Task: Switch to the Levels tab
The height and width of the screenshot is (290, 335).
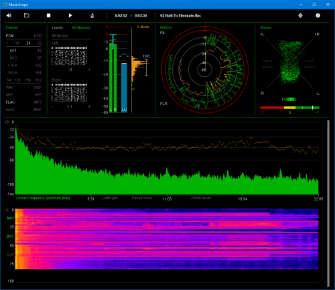Action: [x=58, y=27]
